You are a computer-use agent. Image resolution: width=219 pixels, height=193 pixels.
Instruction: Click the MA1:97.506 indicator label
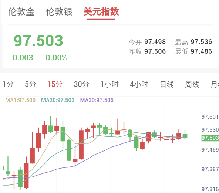20,100
